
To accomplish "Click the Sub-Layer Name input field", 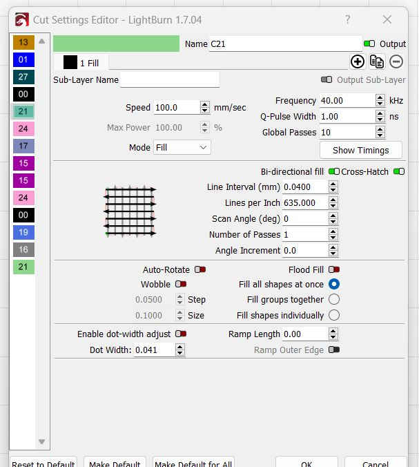I will tap(170, 80).
